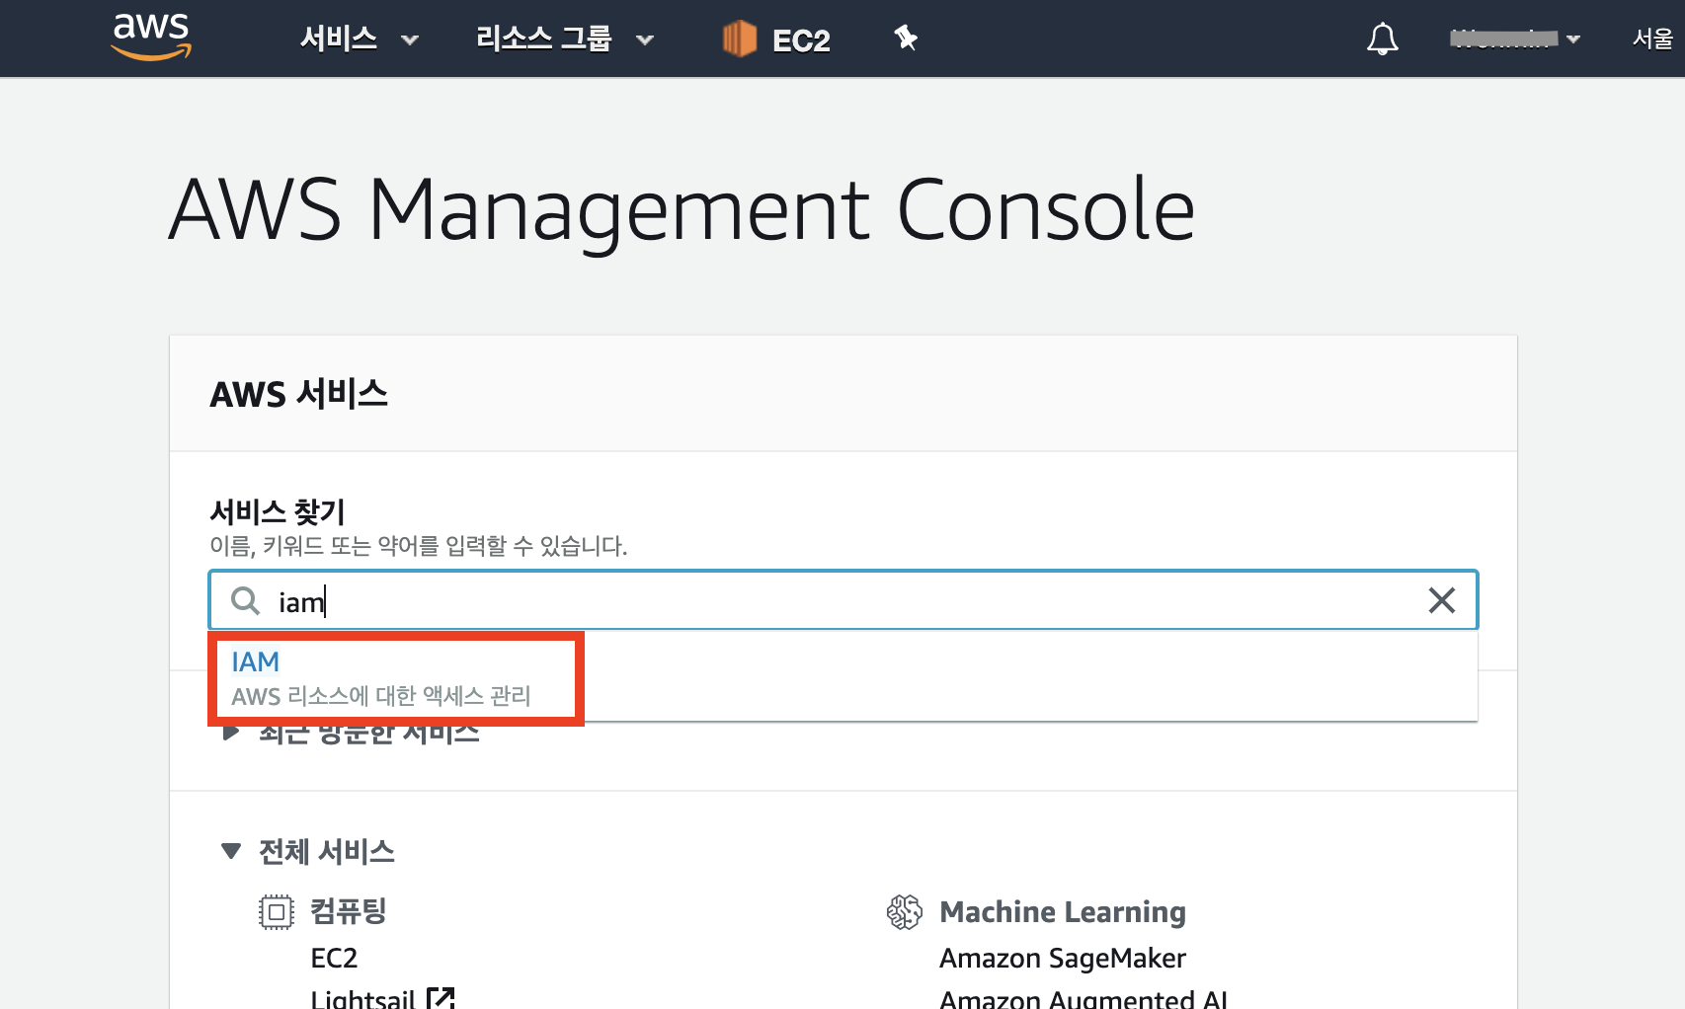
Task: Open the 서비스 menu in the top bar
Action: (x=339, y=39)
